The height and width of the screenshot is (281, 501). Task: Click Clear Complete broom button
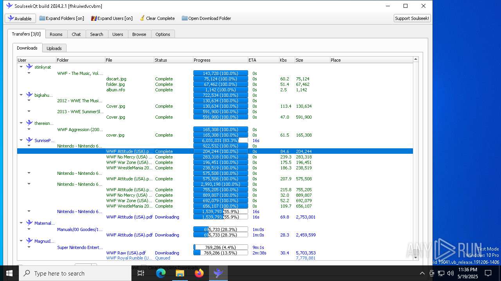(157, 18)
